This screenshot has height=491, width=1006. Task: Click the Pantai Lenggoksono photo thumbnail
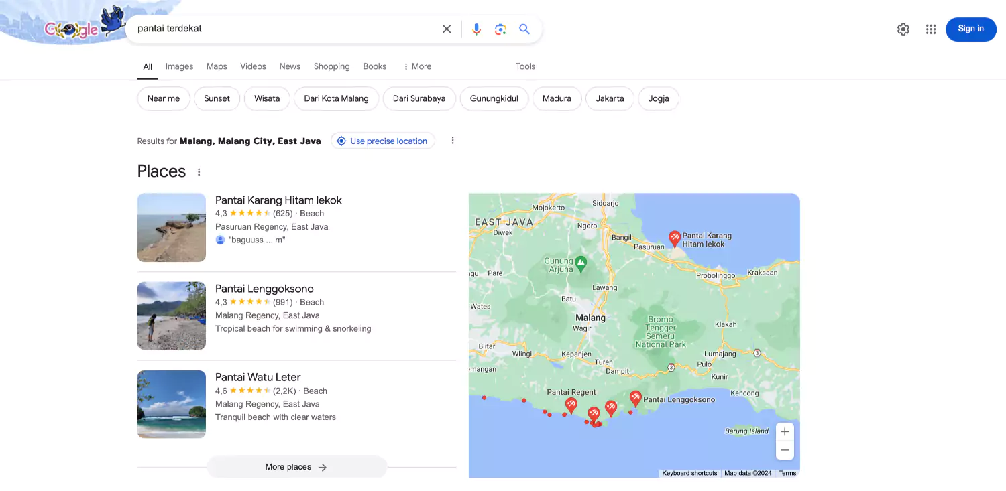point(172,316)
